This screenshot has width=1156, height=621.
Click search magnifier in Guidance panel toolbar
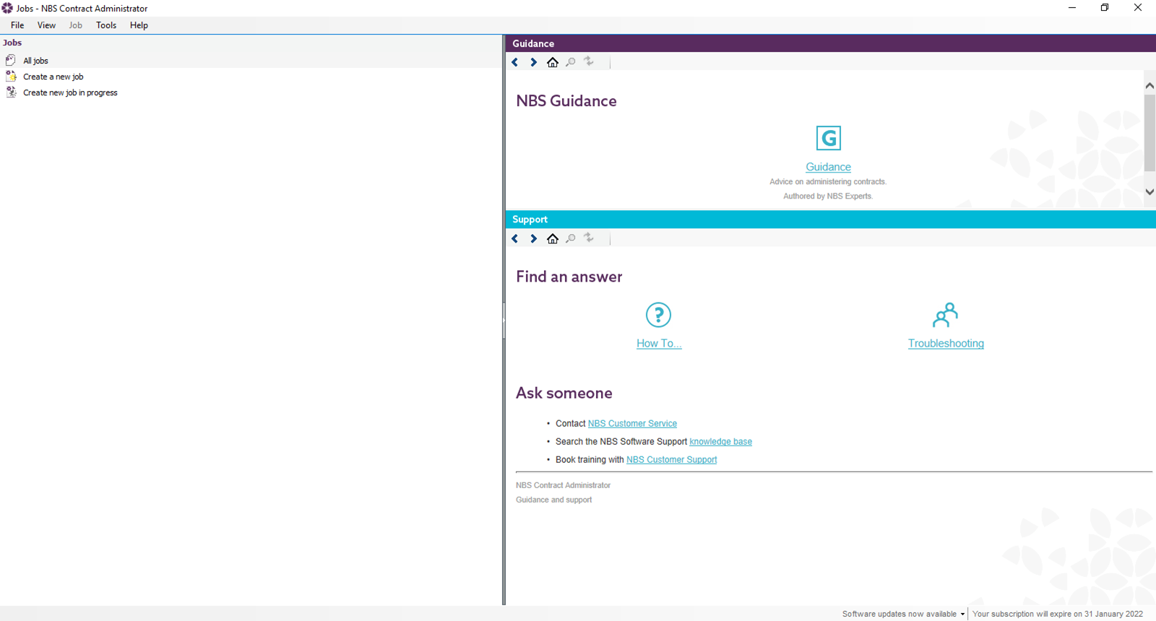point(571,62)
